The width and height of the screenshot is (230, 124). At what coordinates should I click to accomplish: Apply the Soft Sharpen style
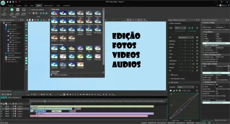point(98,30)
